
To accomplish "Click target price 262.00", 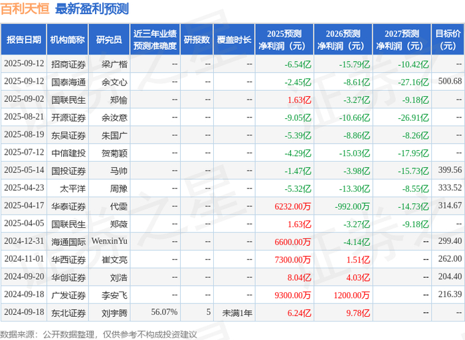I will coord(450,259).
